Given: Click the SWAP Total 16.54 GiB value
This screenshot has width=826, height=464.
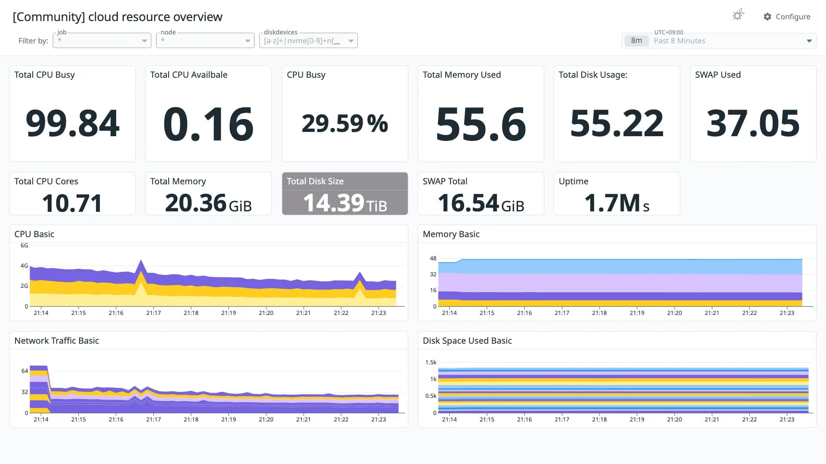Looking at the screenshot, I should point(481,203).
